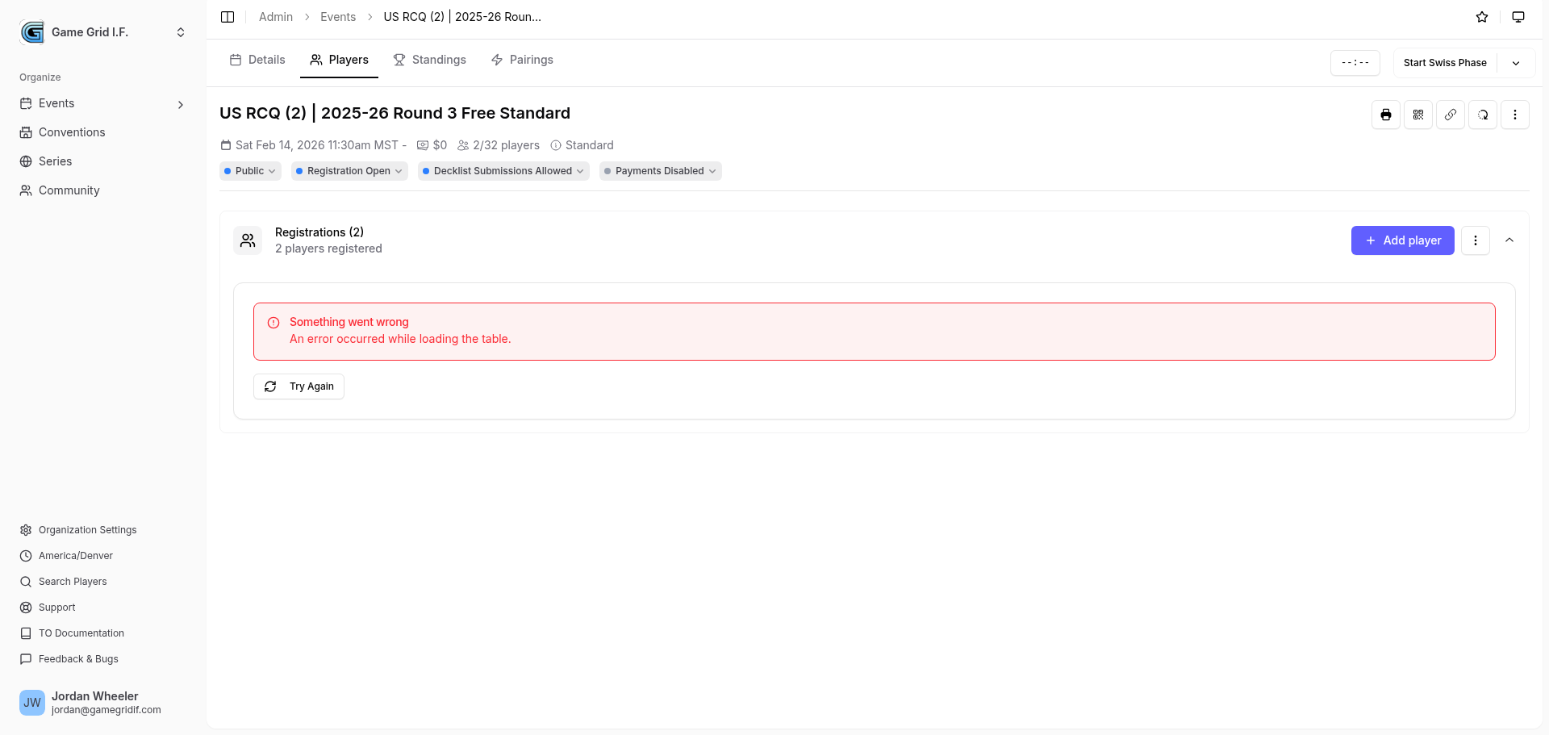Collapse the Registrations section
This screenshot has height=735, width=1549.
[1509, 240]
